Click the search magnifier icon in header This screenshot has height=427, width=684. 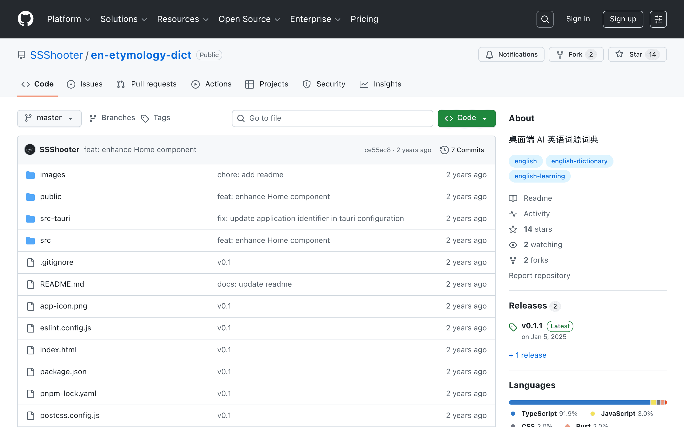[x=545, y=19]
